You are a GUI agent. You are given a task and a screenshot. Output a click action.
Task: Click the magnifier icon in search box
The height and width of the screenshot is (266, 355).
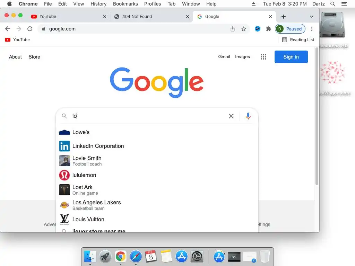point(64,116)
